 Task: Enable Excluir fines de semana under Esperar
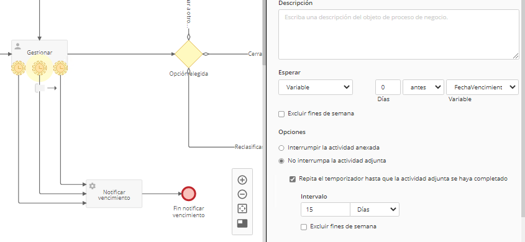tap(281, 114)
